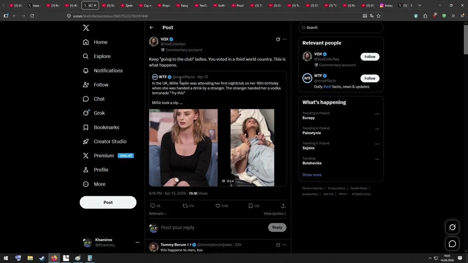Open Grok floating button at bottom right

(452, 227)
